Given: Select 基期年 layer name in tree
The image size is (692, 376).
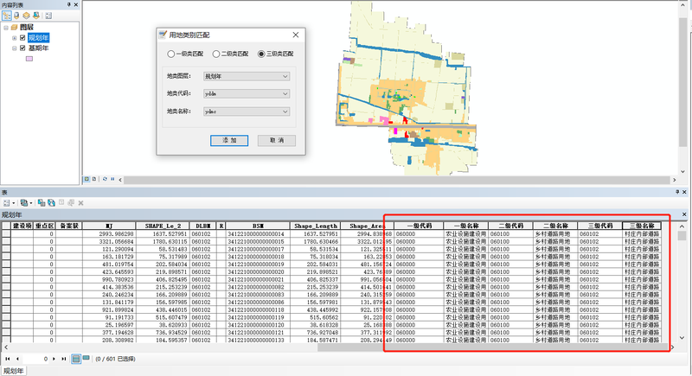Looking at the screenshot, I should click(x=38, y=48).
